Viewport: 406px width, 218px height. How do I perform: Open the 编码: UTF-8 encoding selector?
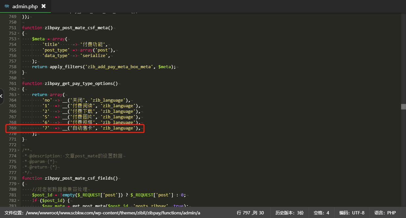[352, 213]
